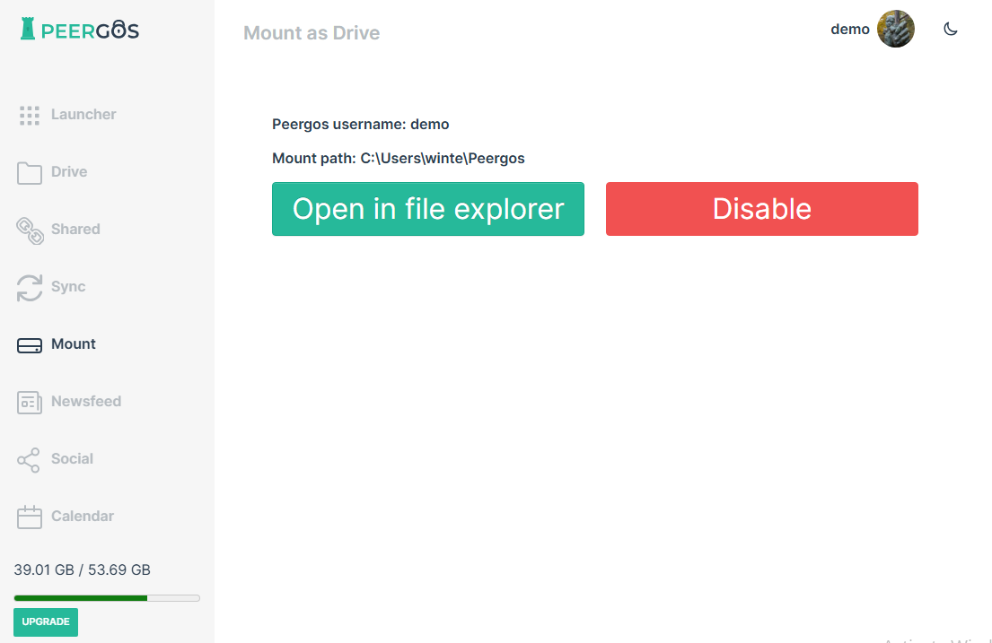Click the Mount drive icon
992x643 pixels.
point(29,345)
